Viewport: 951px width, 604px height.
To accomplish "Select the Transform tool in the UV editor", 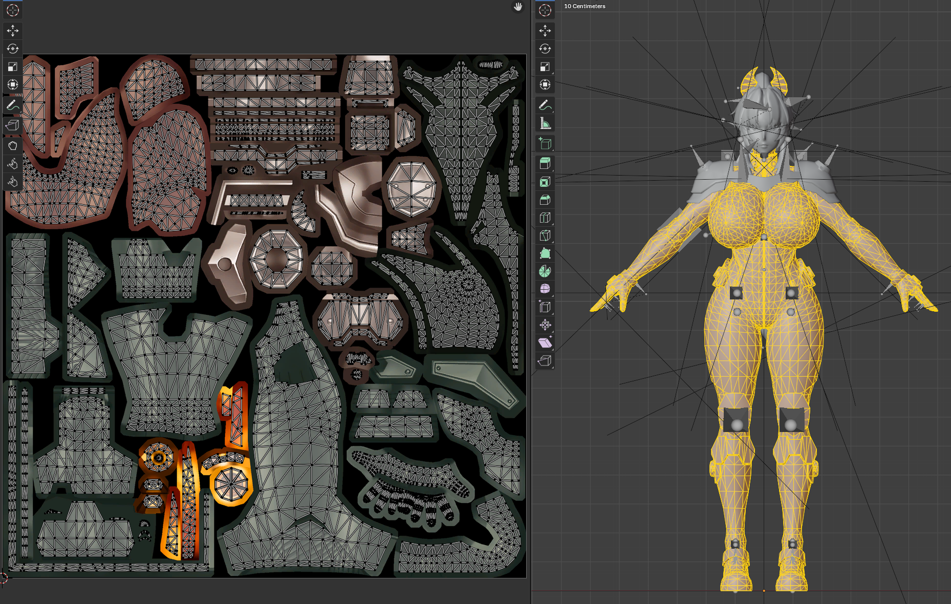I will click(x=13, y=84).
